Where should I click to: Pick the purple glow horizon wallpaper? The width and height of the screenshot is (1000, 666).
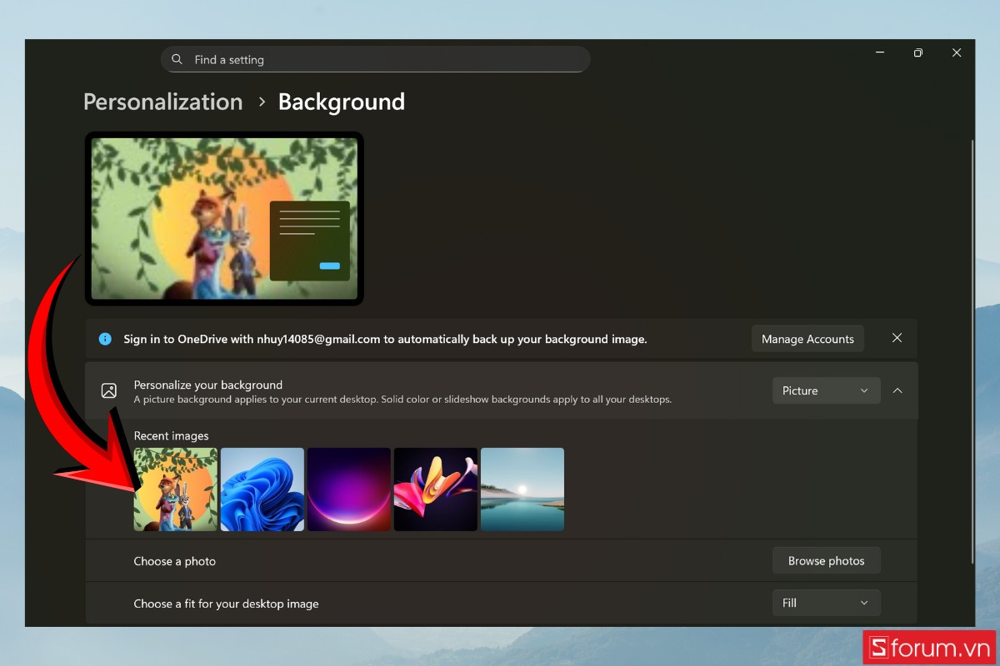point(349,490)
